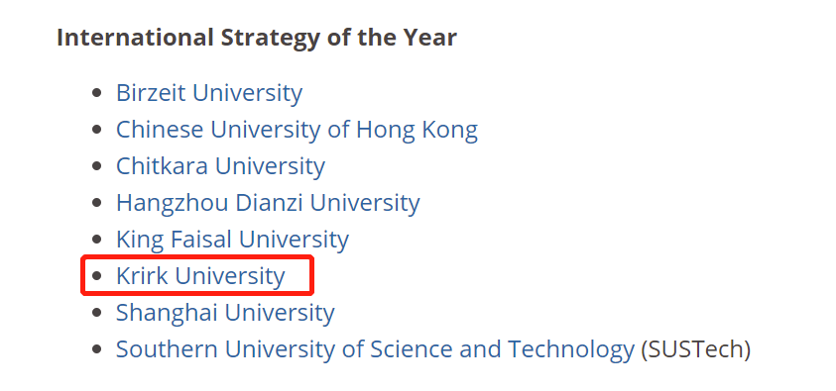The image size is (836, 391).
Task: Click the highlighted Krirk University link
Action: point(200,276)
